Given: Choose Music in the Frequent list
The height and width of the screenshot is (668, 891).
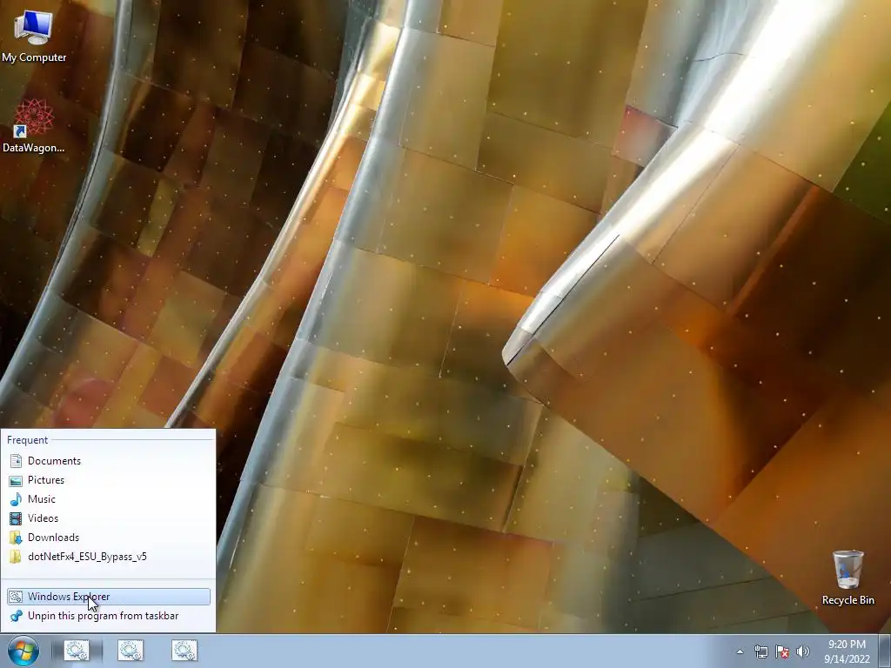Looking at the screenshot, I should pos(108,499).
